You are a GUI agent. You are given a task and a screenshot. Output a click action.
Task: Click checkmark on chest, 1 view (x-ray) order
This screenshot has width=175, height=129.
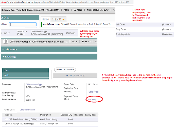(67, 75)
